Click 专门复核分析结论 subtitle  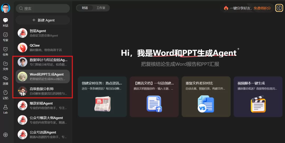pos(48,65)
